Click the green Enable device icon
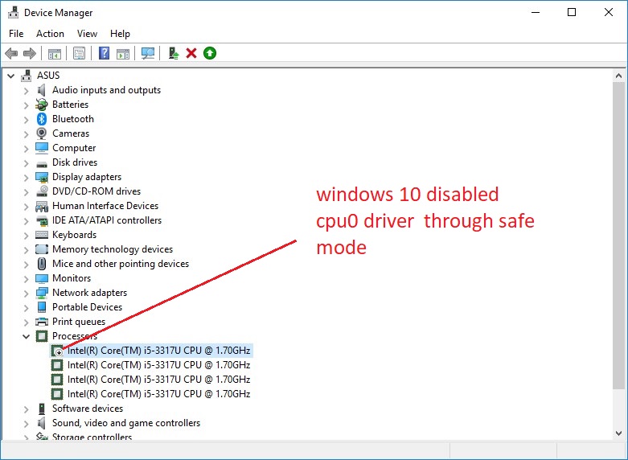The image size is (628, 460). 210,53
